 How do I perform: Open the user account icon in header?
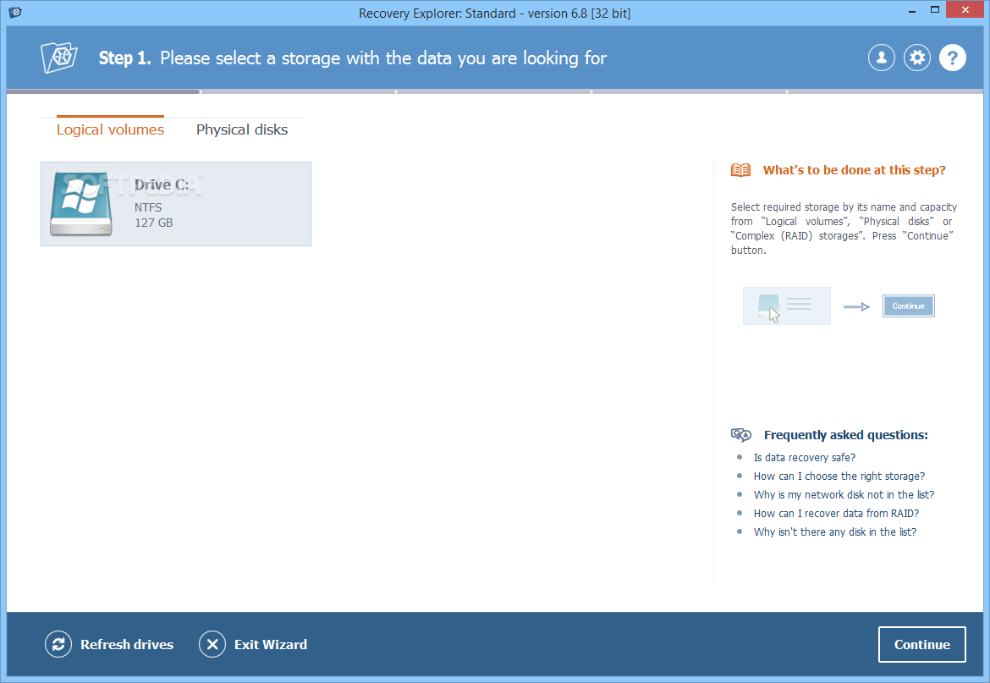(882, 58)
